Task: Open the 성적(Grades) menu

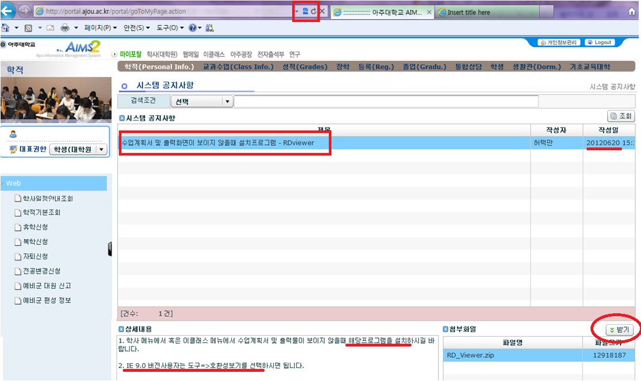Action: click(x=304, y=67)
